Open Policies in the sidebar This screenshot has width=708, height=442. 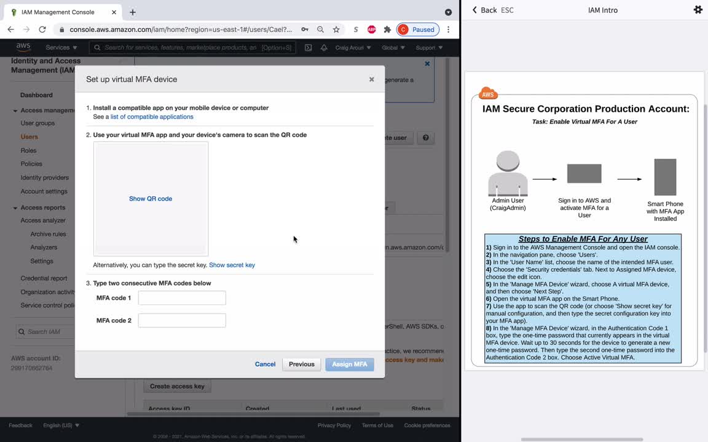(31, 164)
